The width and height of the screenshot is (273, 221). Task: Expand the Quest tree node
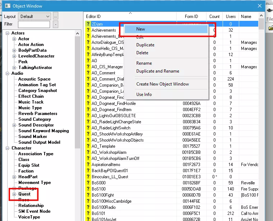tap(14, 194)
